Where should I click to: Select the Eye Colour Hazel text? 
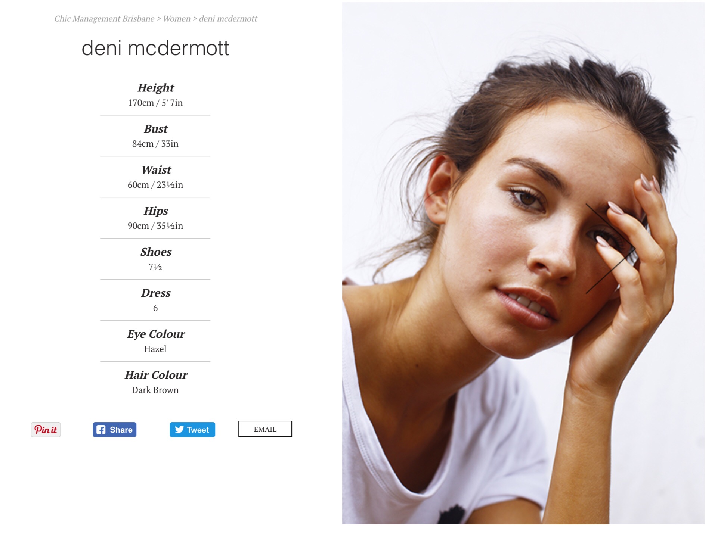coord(155,349)
